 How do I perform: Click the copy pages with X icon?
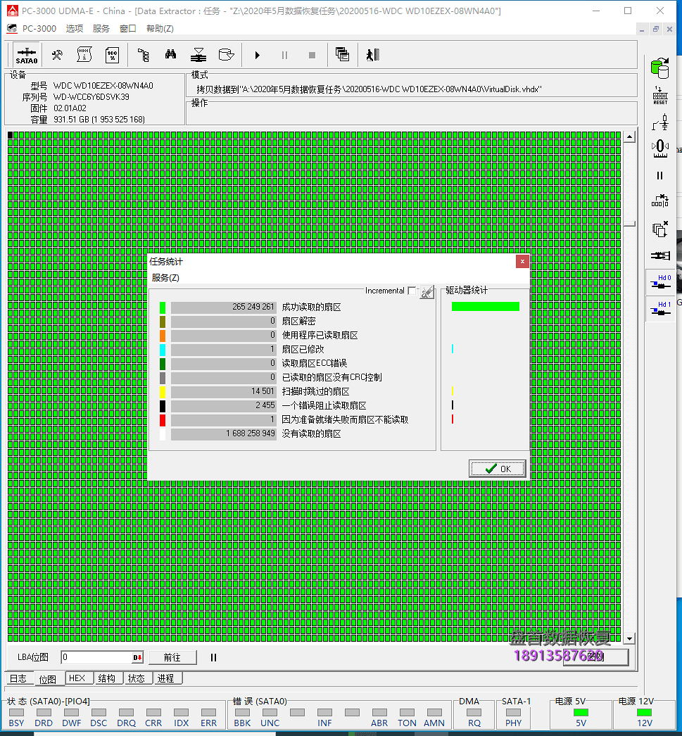[660, 229]
